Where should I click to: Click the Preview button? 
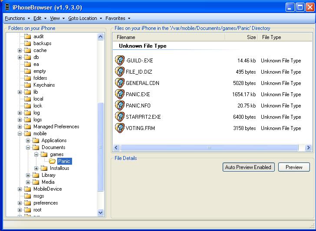coord(294,167)
